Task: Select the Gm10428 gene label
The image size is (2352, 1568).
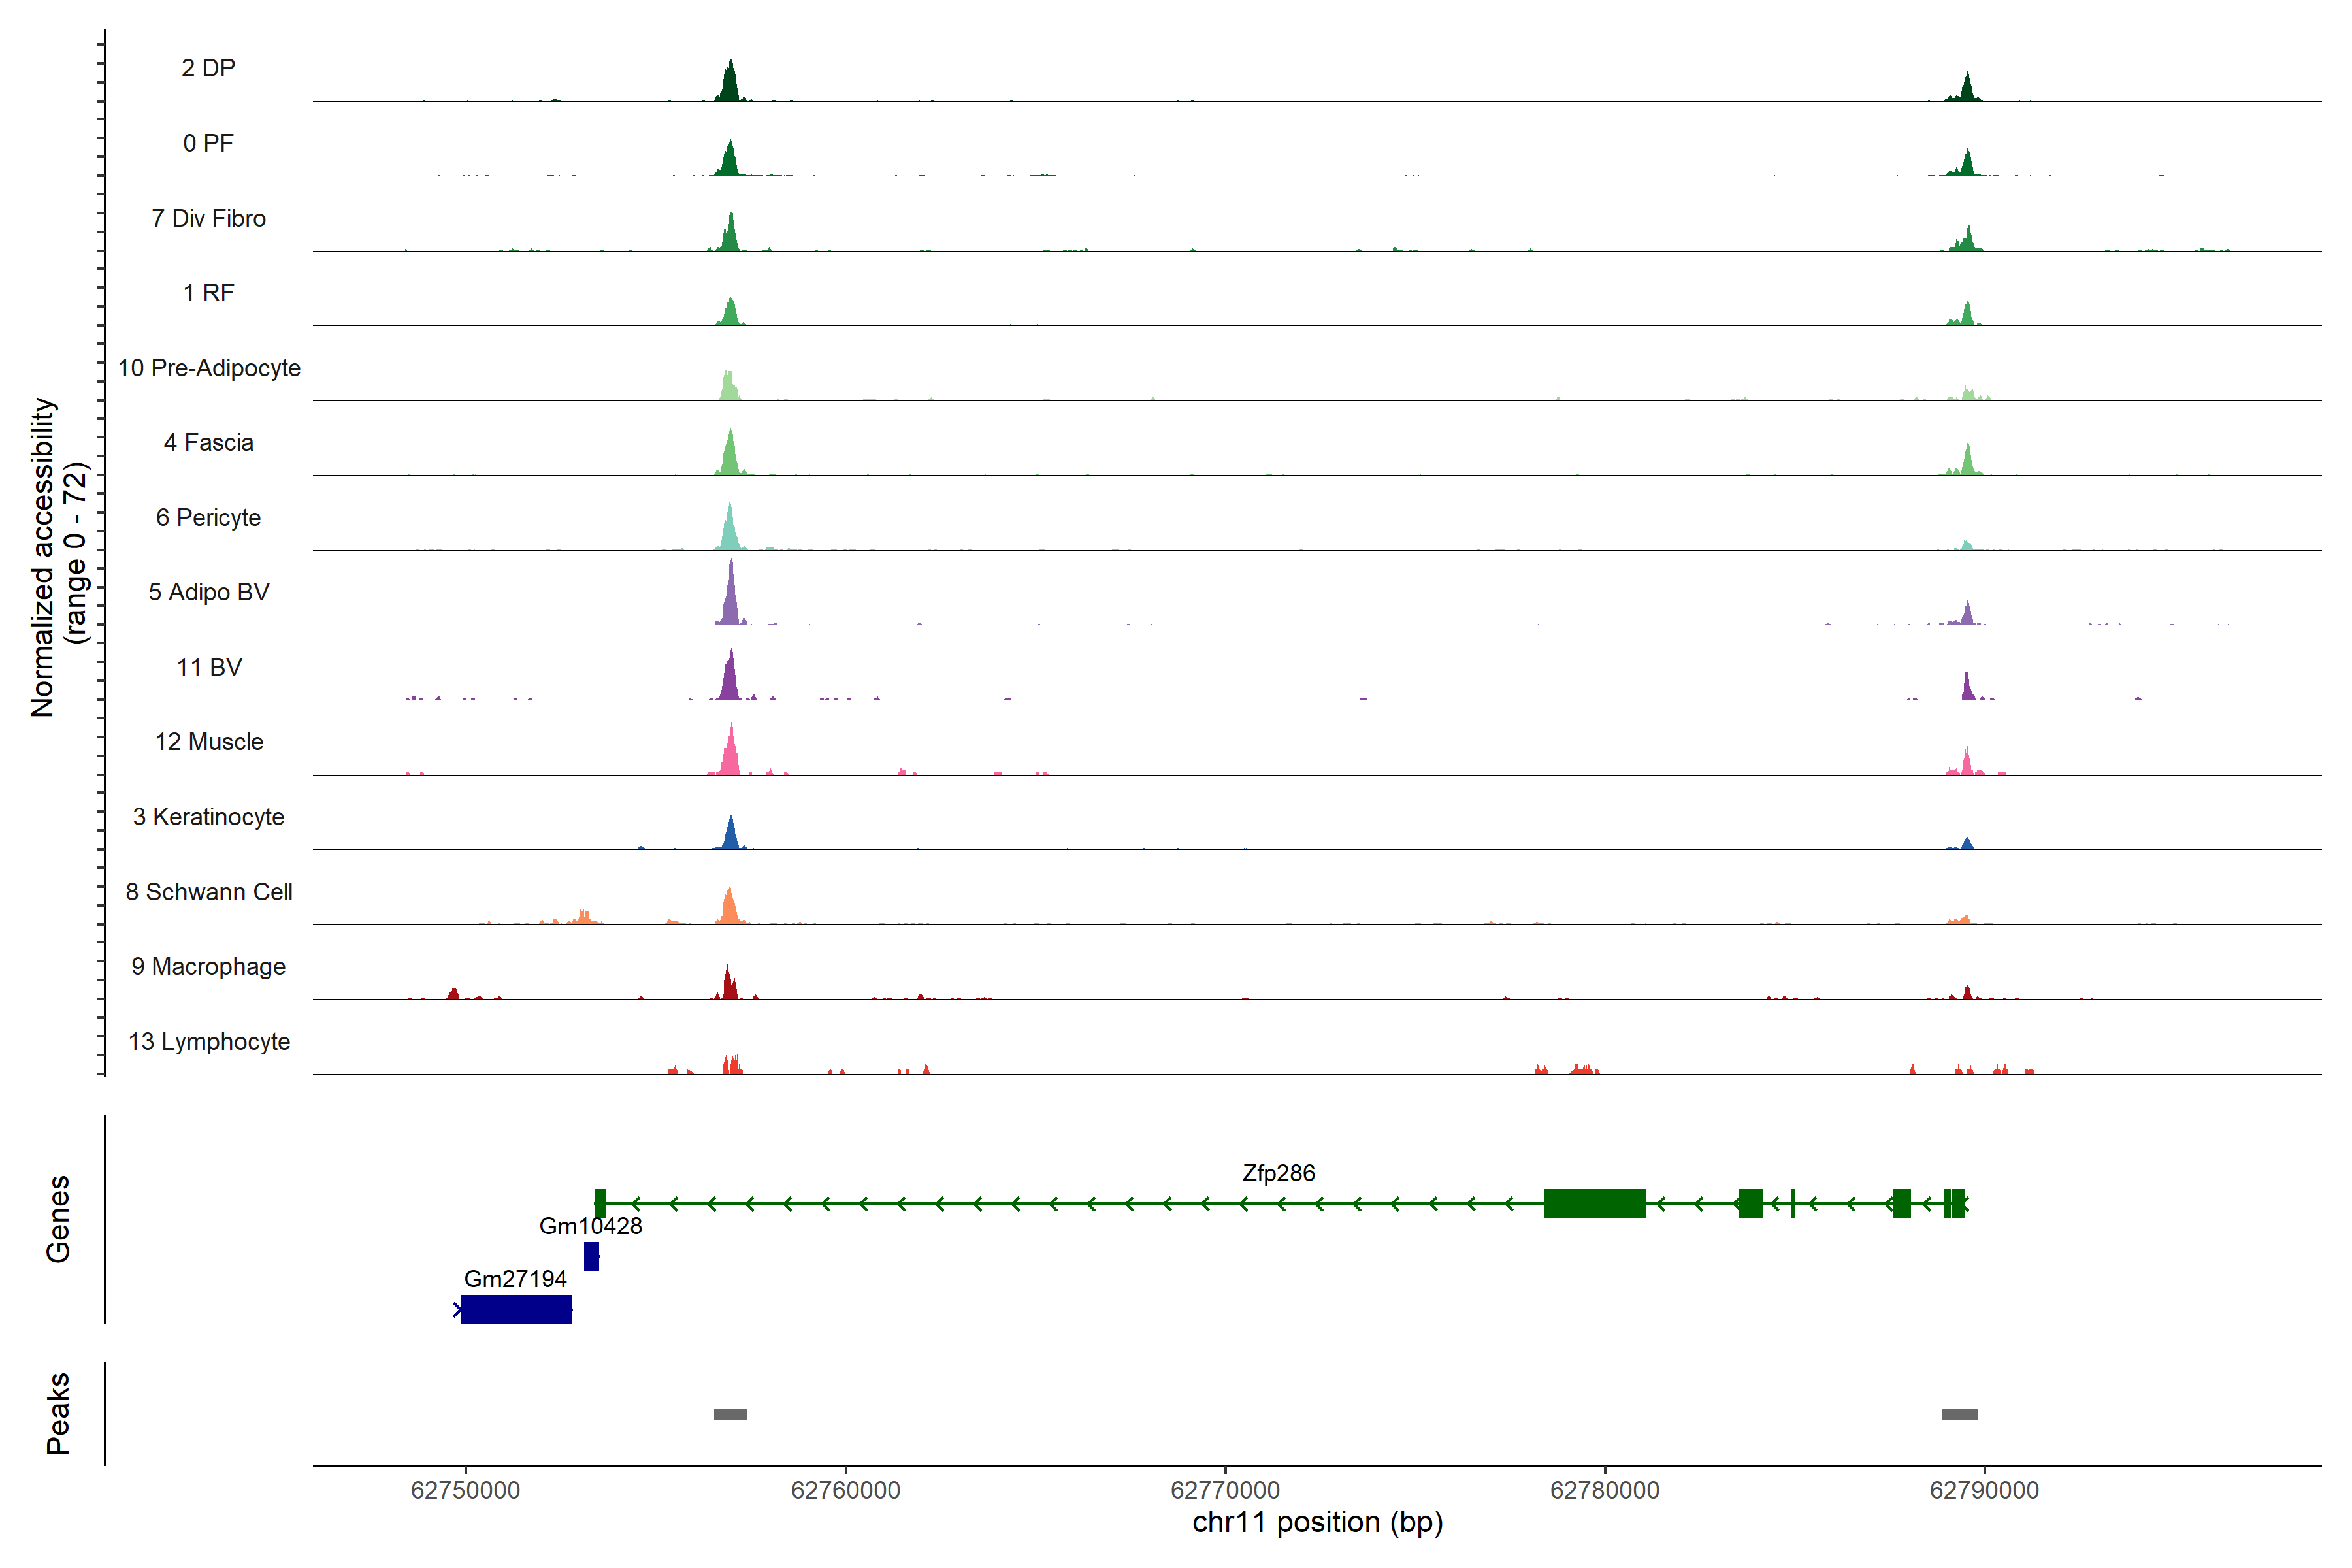Action: click(x=590, y=1226)
